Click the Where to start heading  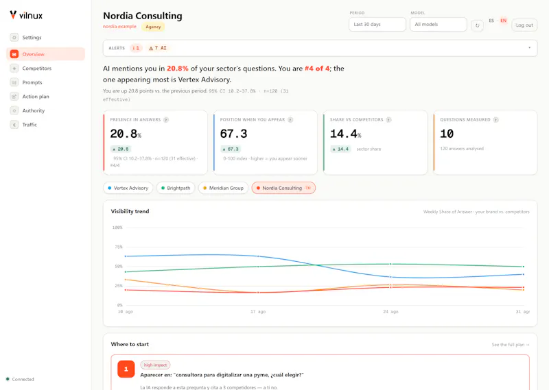[130, 344]
